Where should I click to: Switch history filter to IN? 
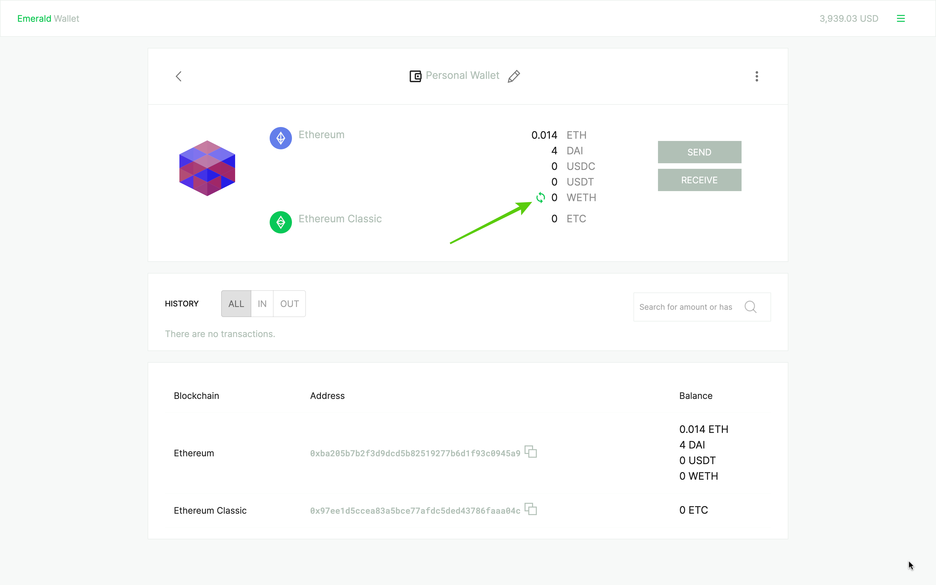262,304
